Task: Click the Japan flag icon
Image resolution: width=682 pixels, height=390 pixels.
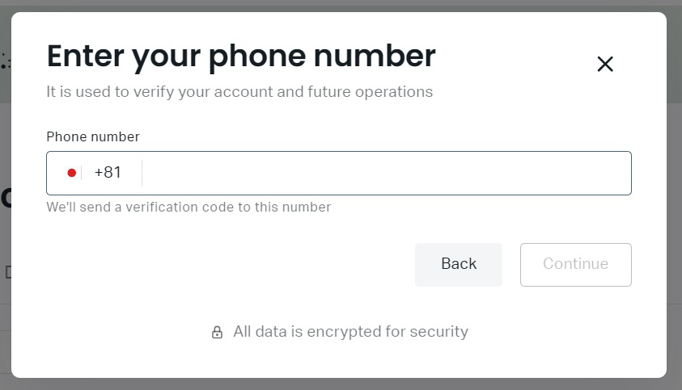Action: (x=72, y=173)
